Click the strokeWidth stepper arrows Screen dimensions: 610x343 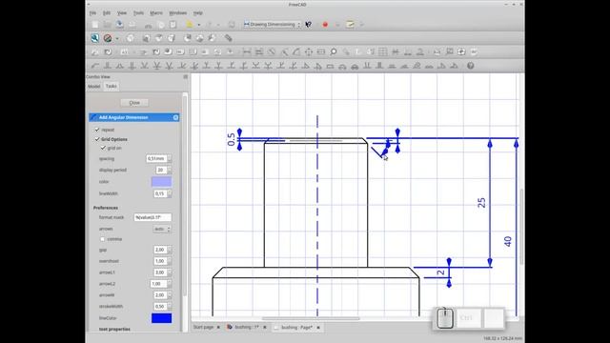pyautogui.click(x=170, y=307)
